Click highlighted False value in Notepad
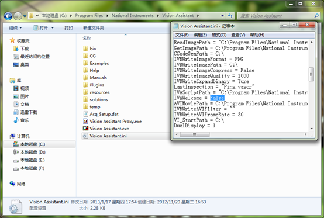 pyautogui.click(x=217, y=98)
